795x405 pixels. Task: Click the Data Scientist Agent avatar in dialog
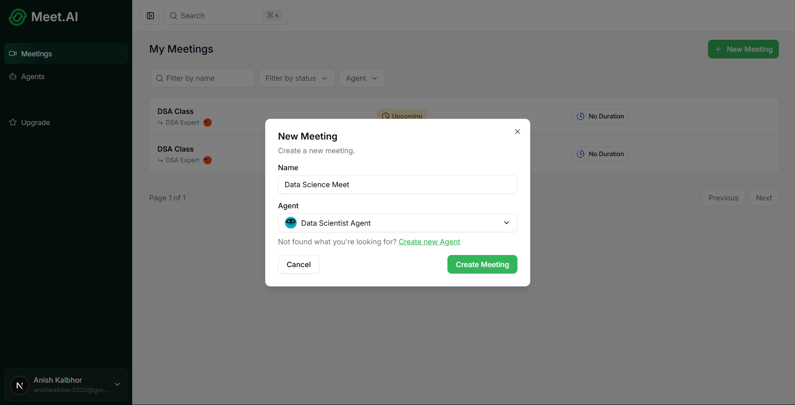coord(290,222)
